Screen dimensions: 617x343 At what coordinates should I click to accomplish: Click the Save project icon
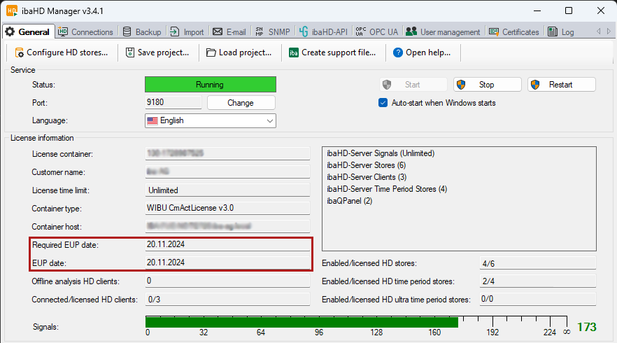[x=130, y=52]
